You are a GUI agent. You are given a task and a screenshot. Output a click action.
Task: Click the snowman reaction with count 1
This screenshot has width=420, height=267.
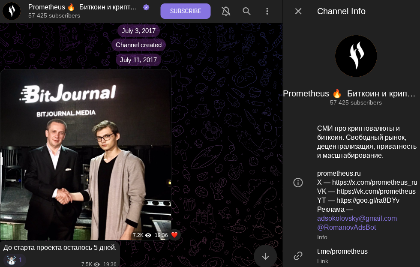15,260
